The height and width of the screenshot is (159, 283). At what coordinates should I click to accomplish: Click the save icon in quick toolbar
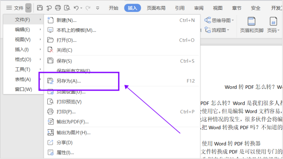click(x=40, y=8)
